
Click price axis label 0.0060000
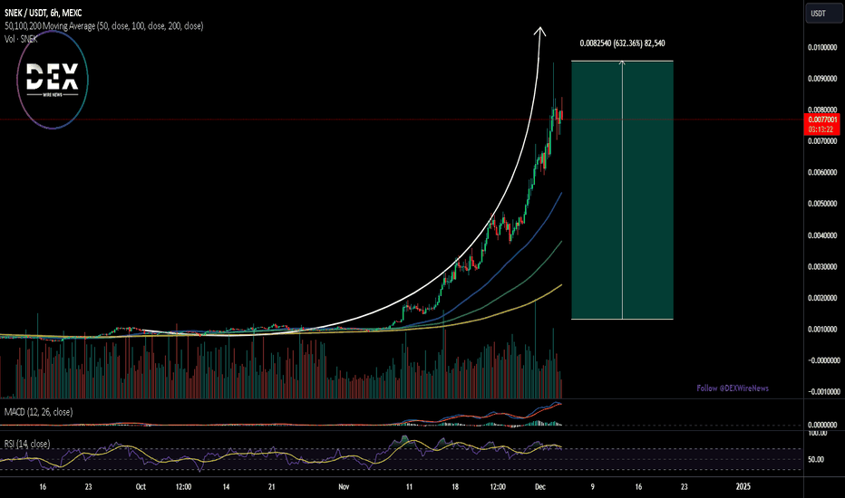[x=822, y=172]
